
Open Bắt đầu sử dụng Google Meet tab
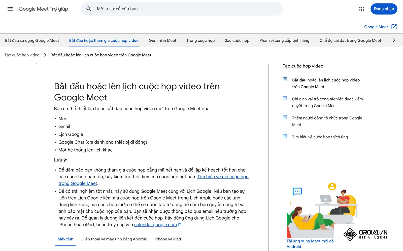[x=32, y=40]
